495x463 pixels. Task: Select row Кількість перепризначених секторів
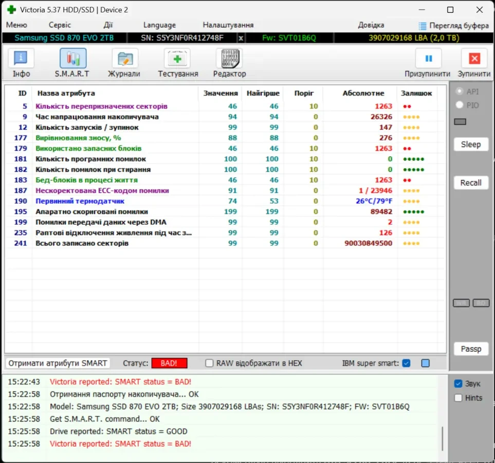pos(226,106)
